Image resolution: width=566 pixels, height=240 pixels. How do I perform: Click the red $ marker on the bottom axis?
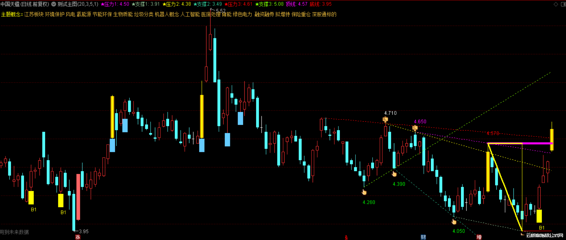point(346,238)
